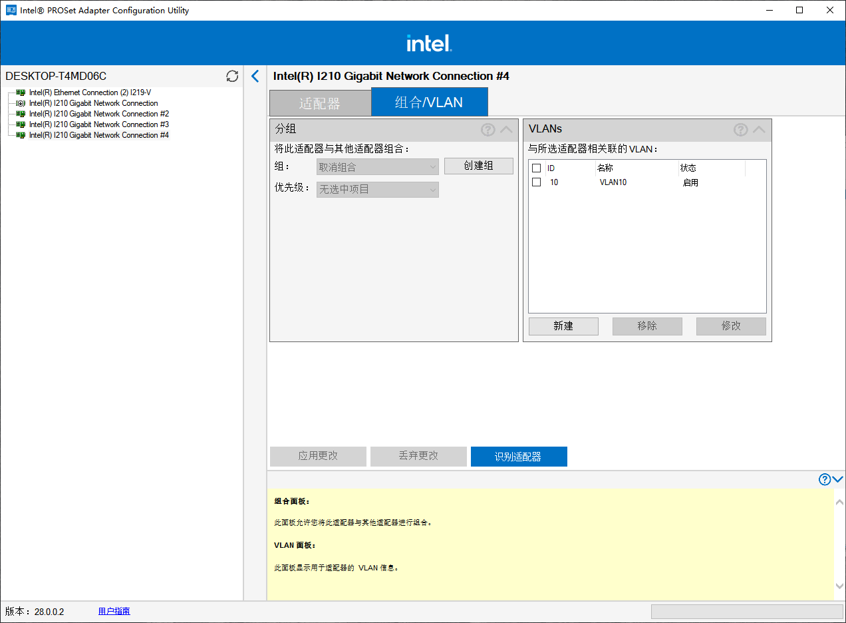This screenshot has height=623, width=846.
Task: Click the 启用 status cell
Action: click(x=690, y=182)
